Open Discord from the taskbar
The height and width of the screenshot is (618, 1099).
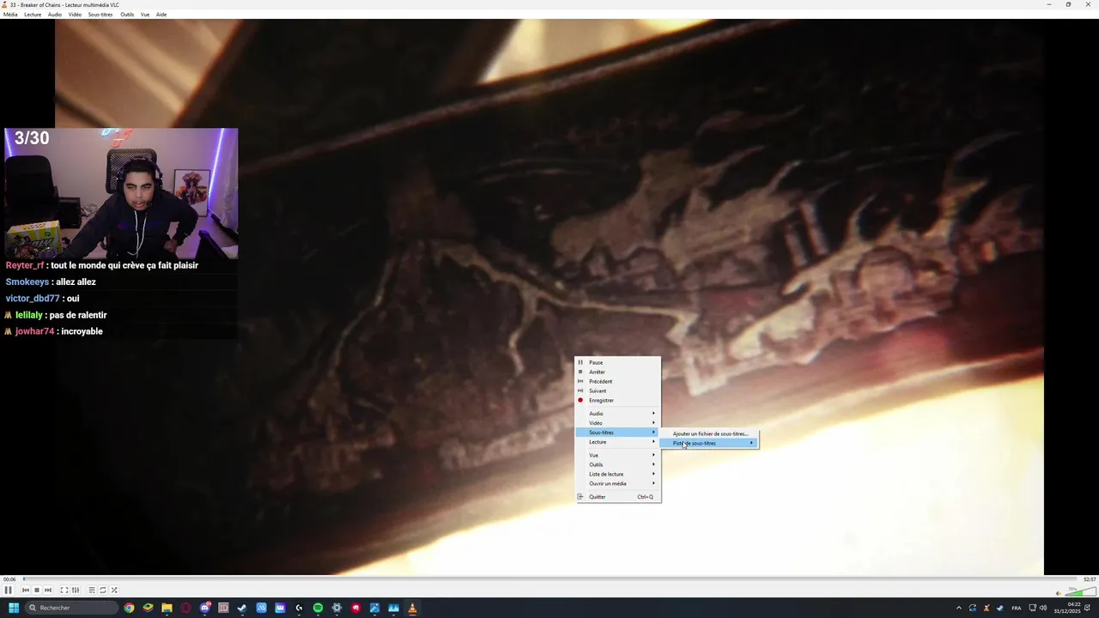[205, 608]
